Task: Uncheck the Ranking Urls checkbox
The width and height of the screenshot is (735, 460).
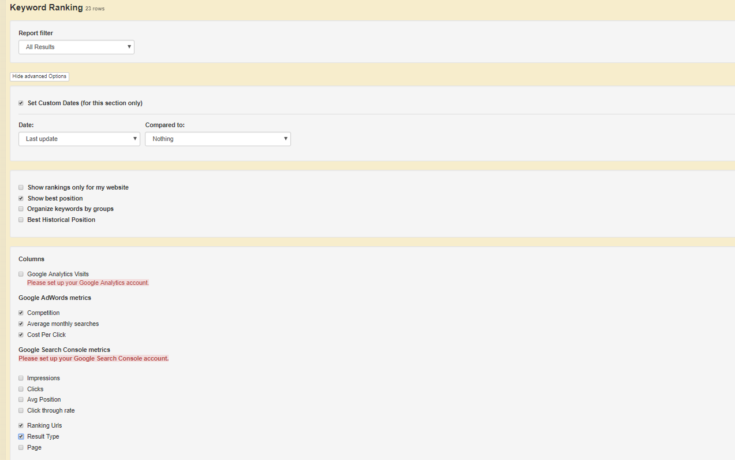Action: point(21,426)
